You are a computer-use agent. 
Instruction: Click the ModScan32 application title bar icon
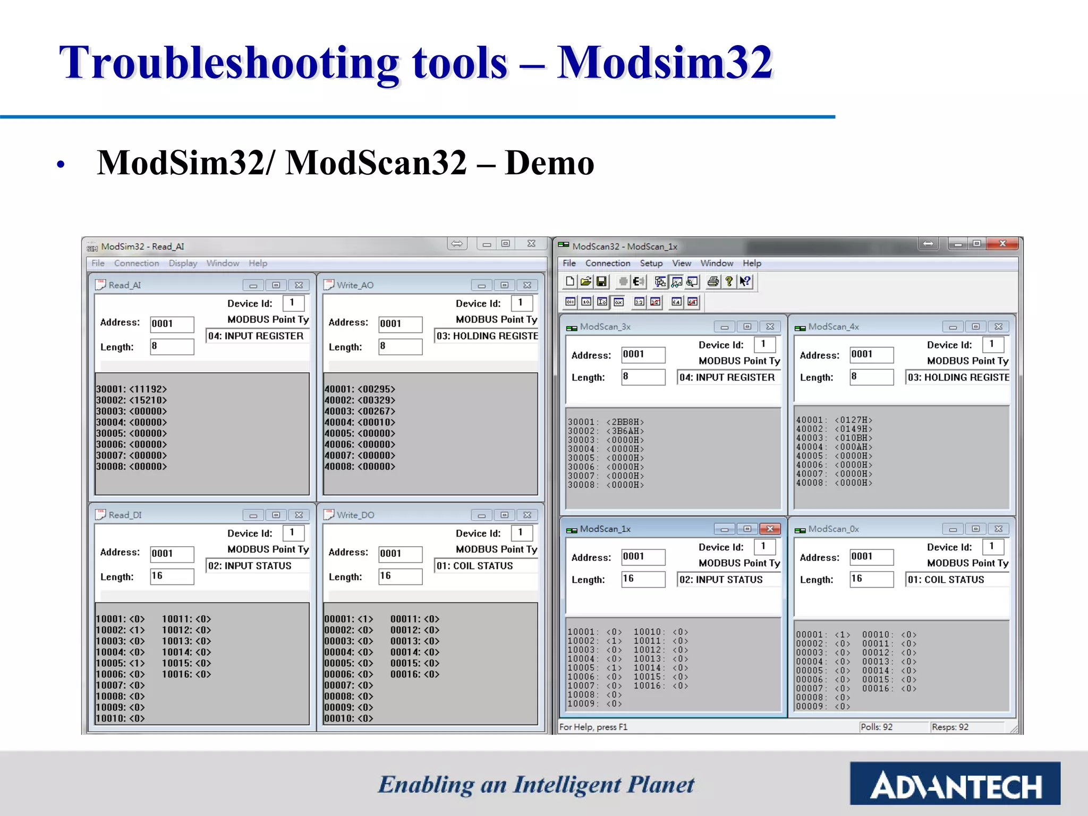(x=564, y=245)
